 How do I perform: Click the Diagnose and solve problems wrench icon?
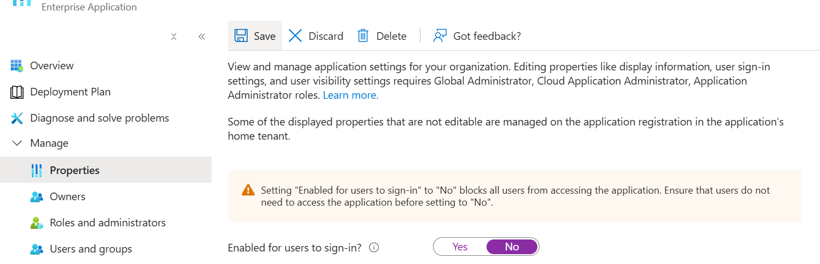[17, 118]
